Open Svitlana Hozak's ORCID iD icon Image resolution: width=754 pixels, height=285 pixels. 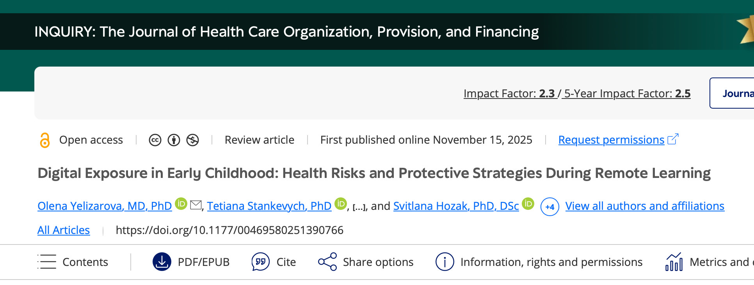(x=528, y=204)
